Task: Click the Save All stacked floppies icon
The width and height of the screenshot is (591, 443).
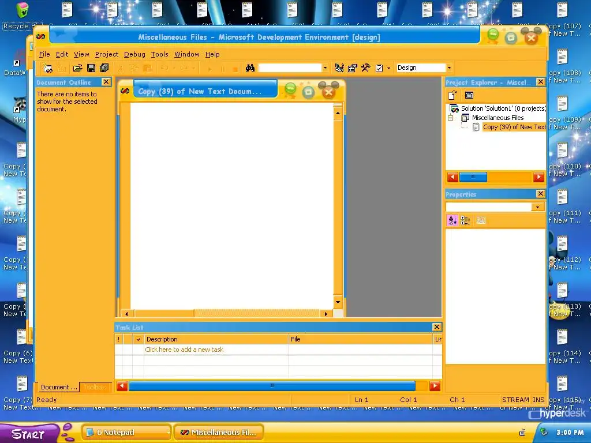Action: (x=104, y=68)
